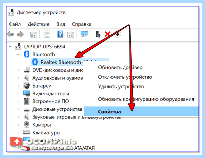Open the Вид menu
Screen dimensions: 205x158
pos(61,24)
